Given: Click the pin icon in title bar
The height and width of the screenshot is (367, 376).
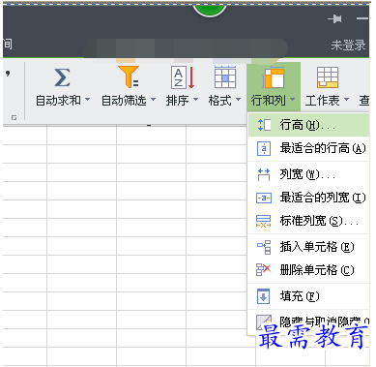Looking at the screenshot, I should (334, 19).
